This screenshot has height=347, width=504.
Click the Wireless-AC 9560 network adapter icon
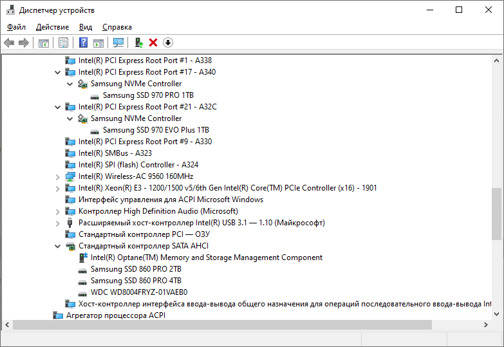click(70, 176)
